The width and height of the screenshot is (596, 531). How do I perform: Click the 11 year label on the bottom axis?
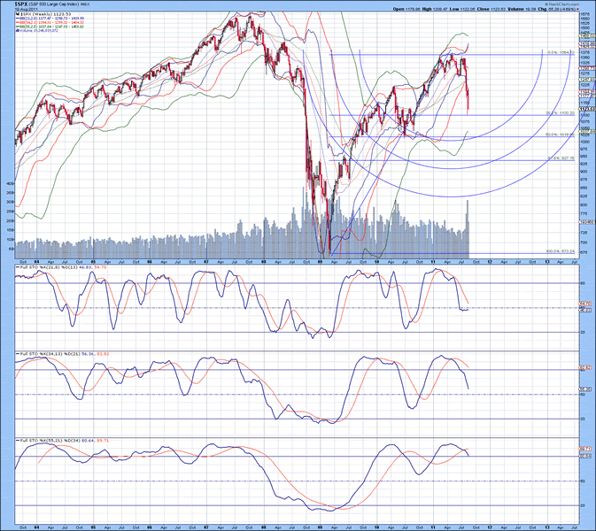(x=433, y=527)
